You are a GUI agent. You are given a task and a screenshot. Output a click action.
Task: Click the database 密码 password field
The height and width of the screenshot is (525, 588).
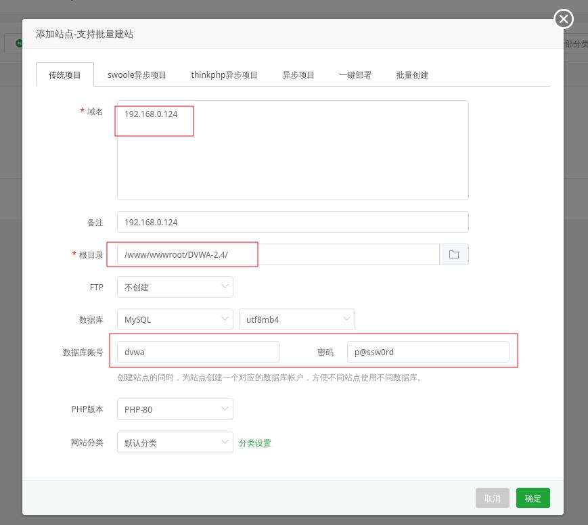[428, 352]
